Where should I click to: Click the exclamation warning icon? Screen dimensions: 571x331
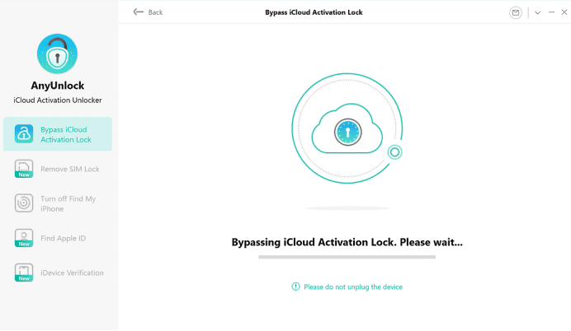(x=295, y=287)
